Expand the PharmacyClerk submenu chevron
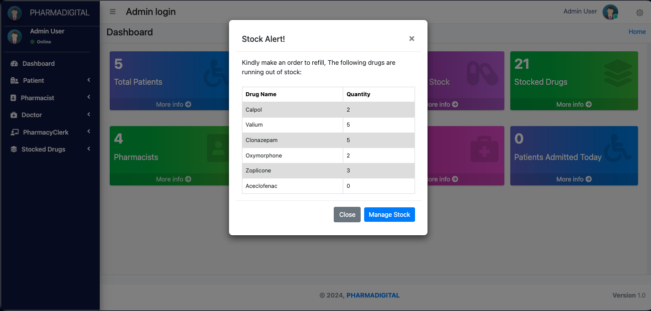Screen dimensions: 651x311 [x=89, y=132]
